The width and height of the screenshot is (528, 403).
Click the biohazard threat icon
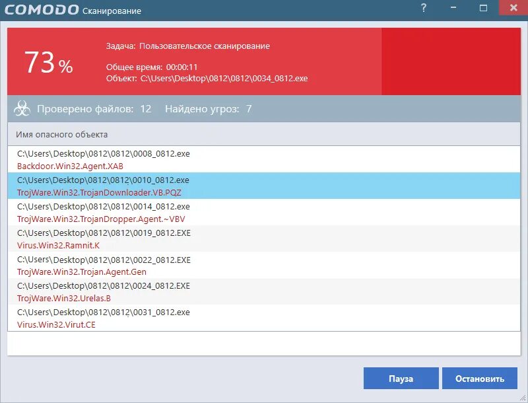(x=22, y=108)
